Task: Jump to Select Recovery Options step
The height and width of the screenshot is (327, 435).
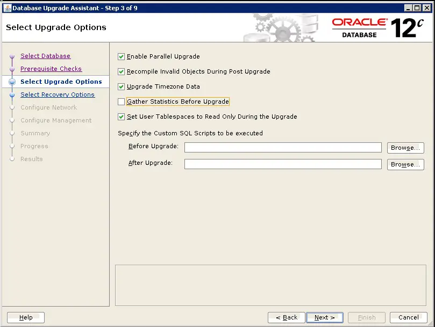Action: [x=58, y=95]
